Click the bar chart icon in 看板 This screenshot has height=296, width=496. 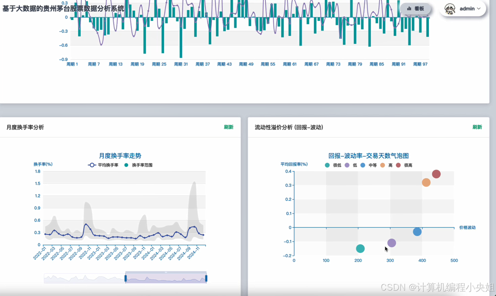409,8
